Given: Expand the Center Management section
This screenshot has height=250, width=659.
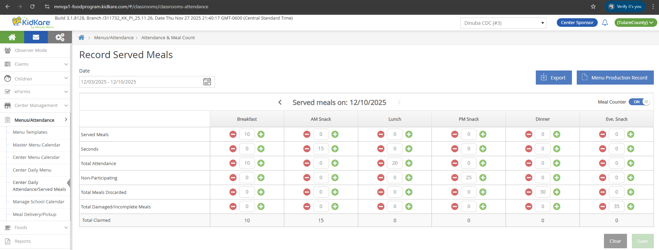Looking at the screenshot, I should 36,106.
